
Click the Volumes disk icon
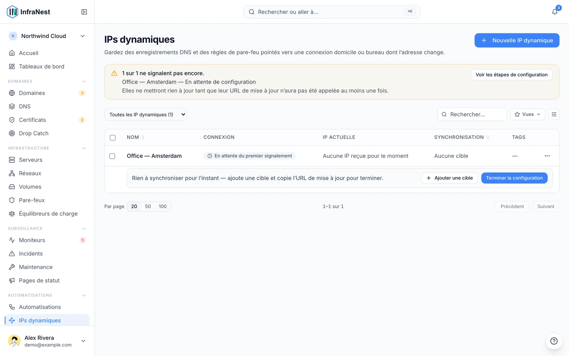coord(12,187)
